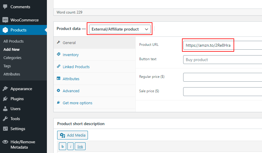Screen dimensions: 262x153
Task: Open the Attributes submenu in sidebar
Action: pos(12,74)
